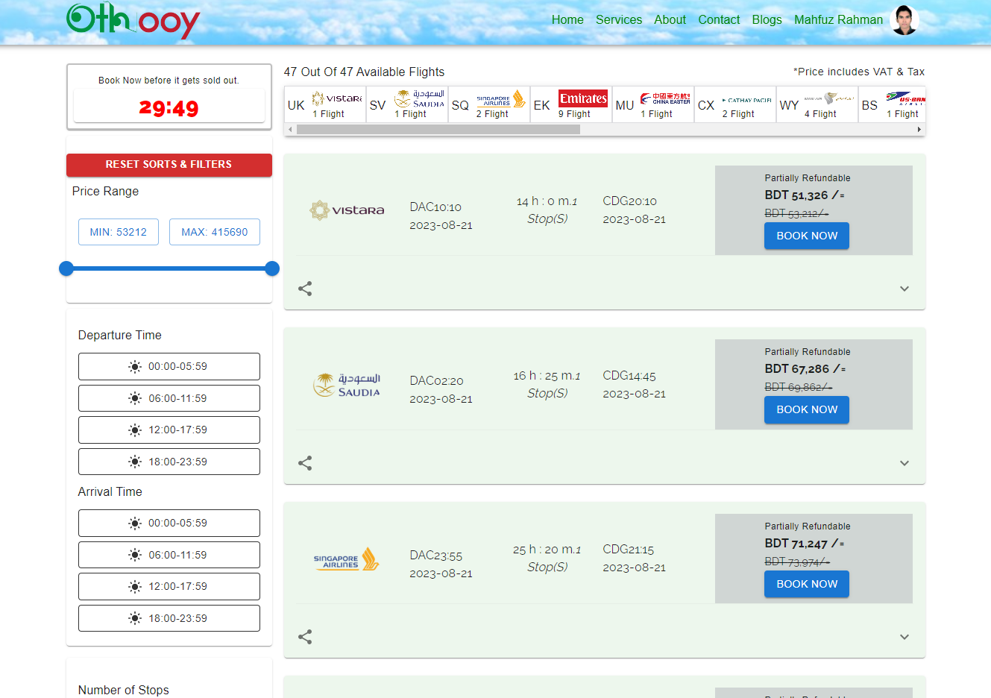
Task: Book the BDT 51,326 Vistara flight
Action: [806, 236]
